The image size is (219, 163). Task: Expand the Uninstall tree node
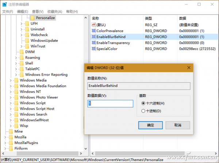[x=22, y=29]
